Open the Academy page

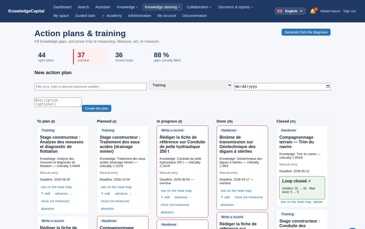(112, 16)
